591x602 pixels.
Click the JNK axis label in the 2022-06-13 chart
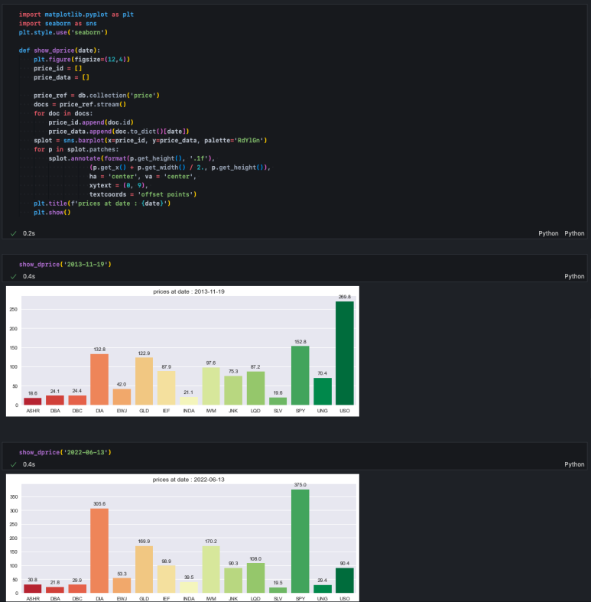[x=233, y=599]
